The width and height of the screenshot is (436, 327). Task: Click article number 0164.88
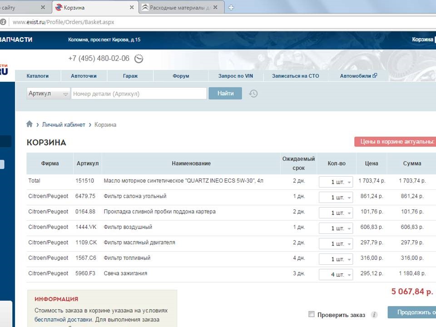(85, 212)
